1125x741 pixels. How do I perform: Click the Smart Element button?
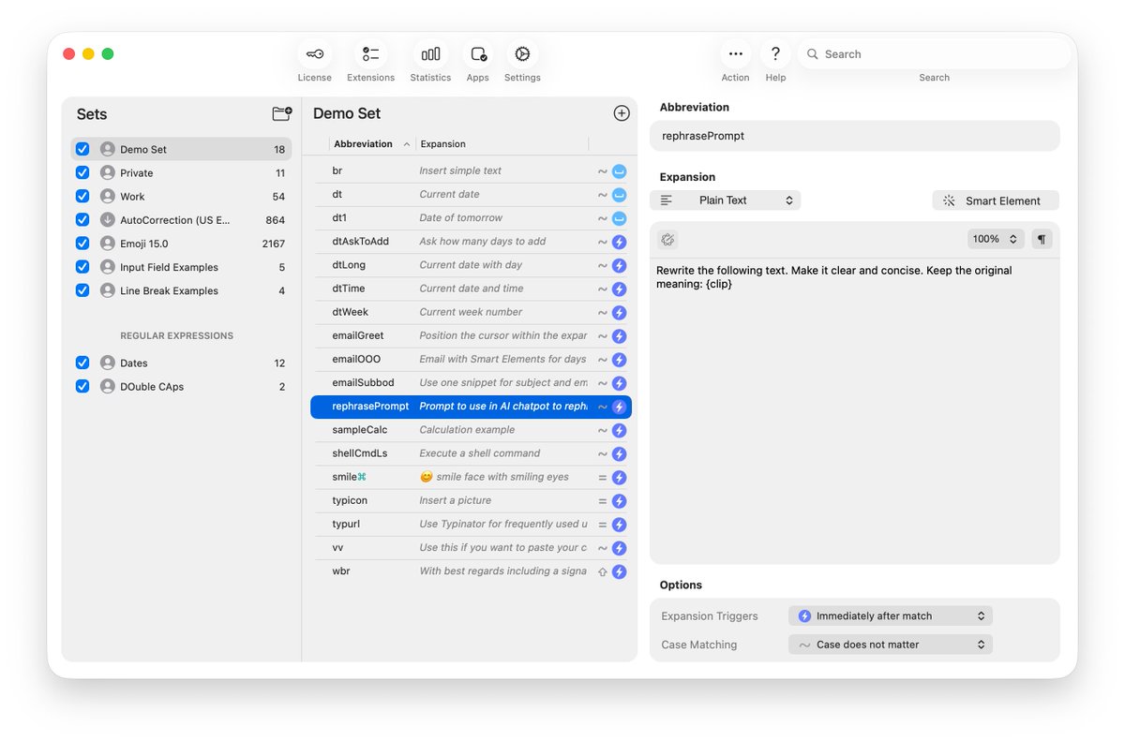(996, 200)
